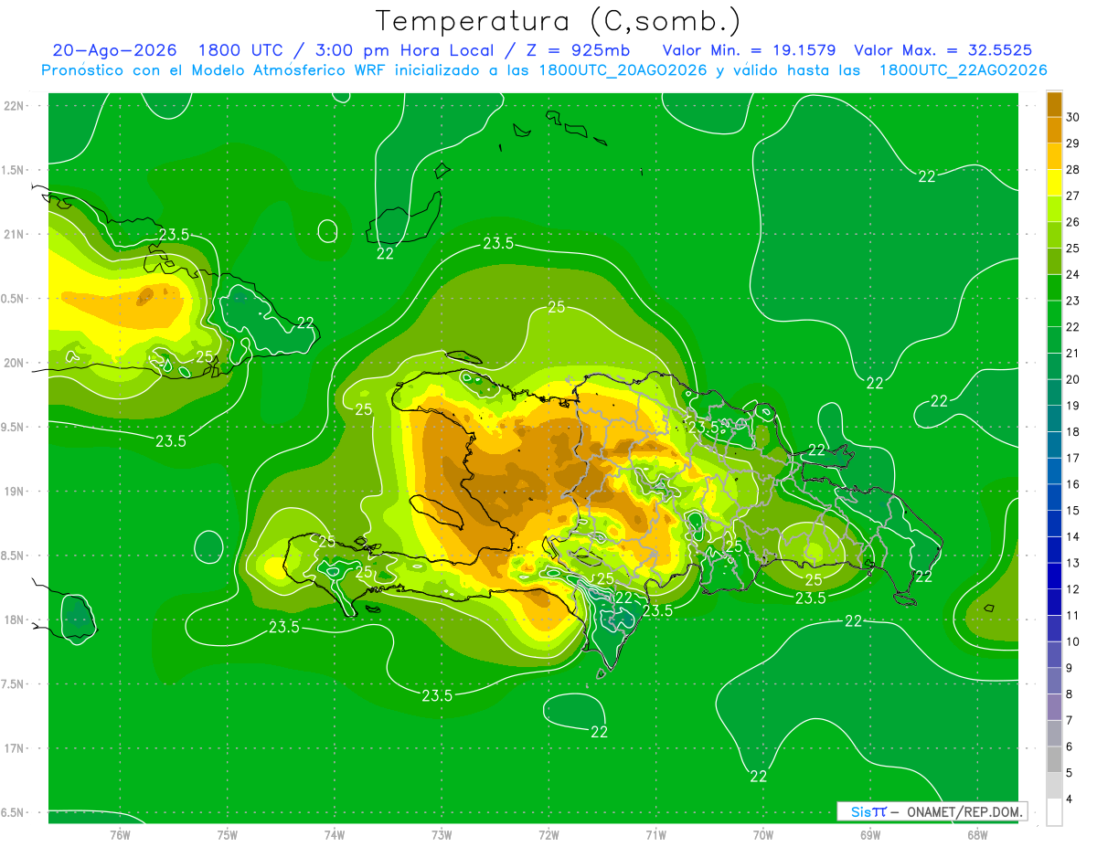
Task: Click the "6" label on the color scale
Action: coord(1070,746)
